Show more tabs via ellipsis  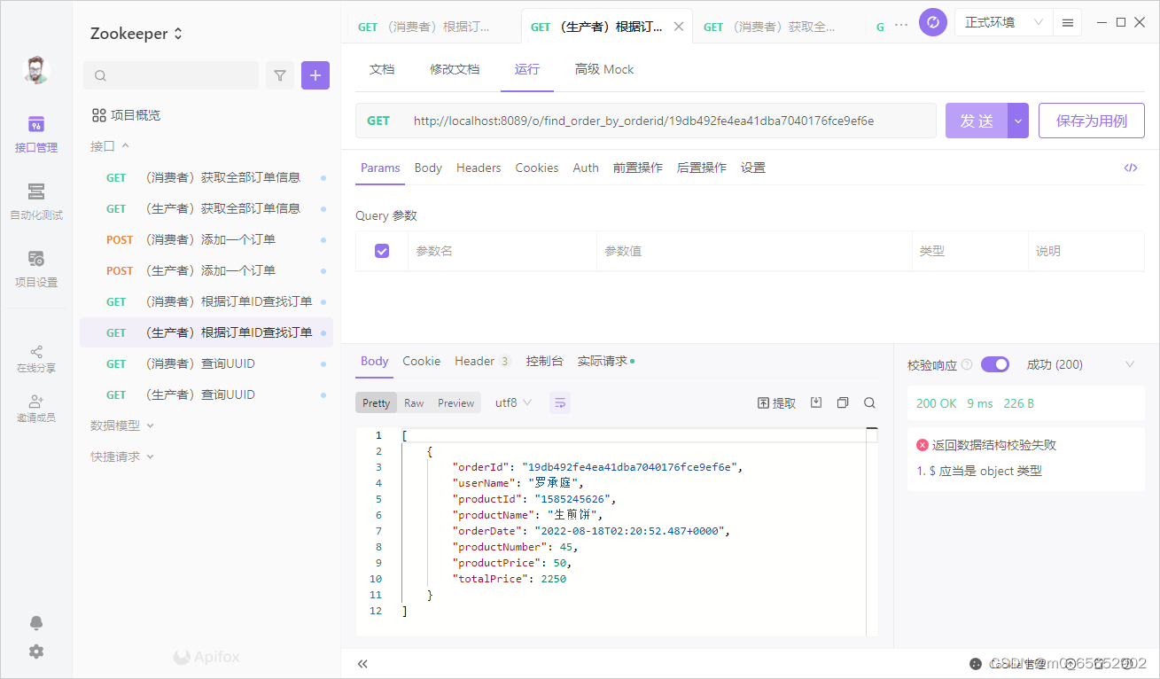(901, 25)
